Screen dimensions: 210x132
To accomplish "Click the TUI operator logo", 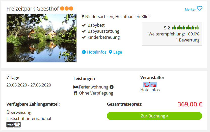I will (150, 85).
